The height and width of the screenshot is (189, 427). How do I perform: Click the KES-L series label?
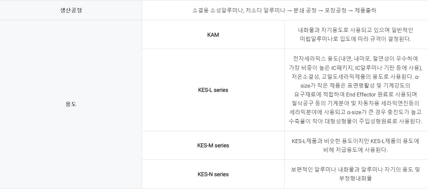(213, 90)
